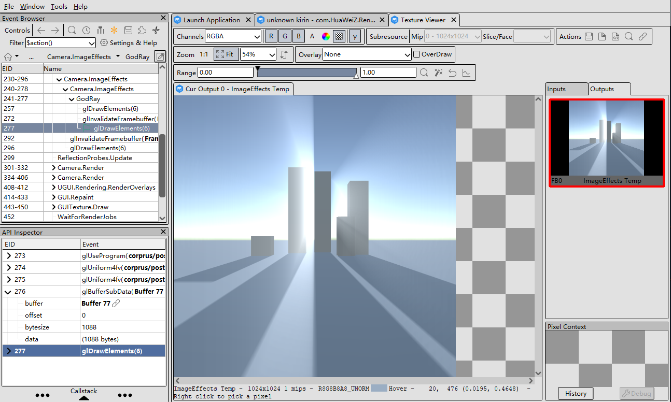The height and width of the screenshot is (402, 671).
Task: Open event search with the magnifier in Event Browser
Action: pos(72,30)
